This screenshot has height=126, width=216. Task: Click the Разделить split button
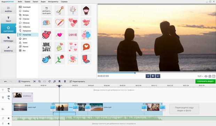point(24,81)
